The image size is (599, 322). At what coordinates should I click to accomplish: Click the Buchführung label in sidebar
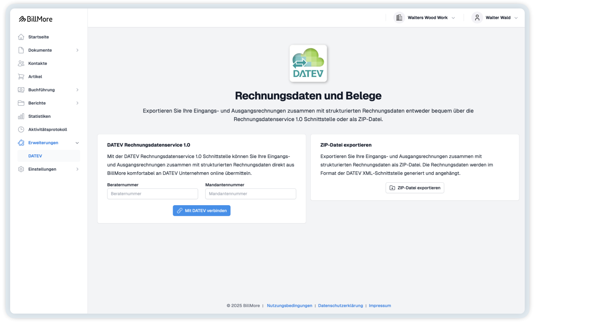(42, 90)
